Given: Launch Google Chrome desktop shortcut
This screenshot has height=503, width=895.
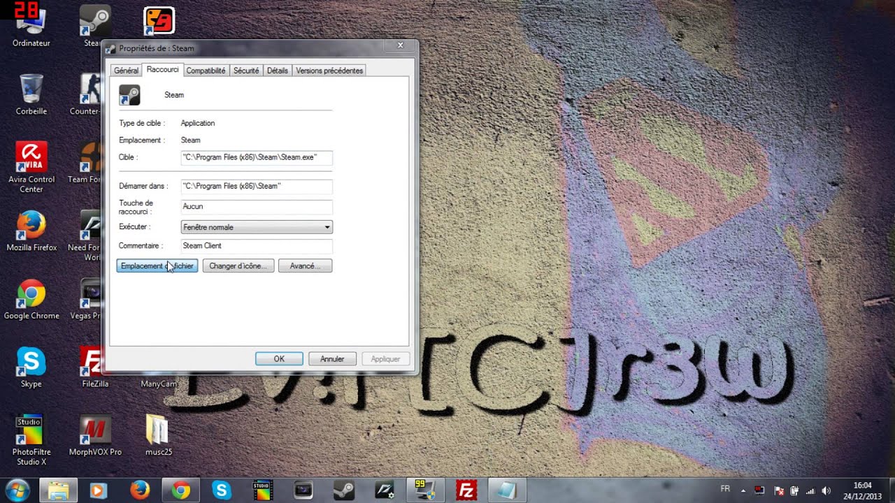Looking at the screenshot, I should click(31, 300).
